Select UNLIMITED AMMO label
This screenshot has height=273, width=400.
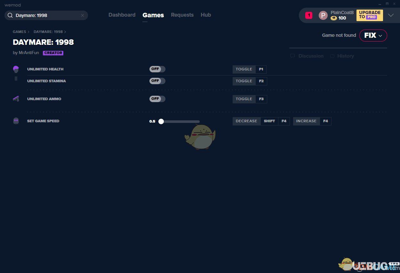[x=44, y=99]
